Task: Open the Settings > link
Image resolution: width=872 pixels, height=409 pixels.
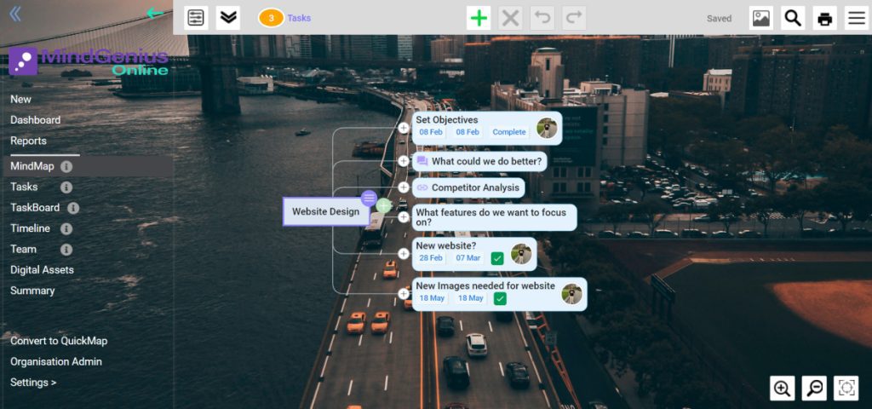Action: point(33,383)
